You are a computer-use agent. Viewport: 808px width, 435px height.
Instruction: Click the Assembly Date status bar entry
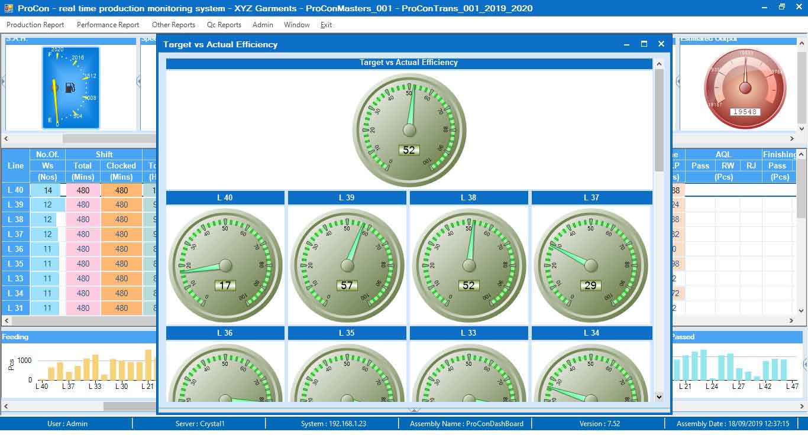pyautogui.click(x=733, y=424)
